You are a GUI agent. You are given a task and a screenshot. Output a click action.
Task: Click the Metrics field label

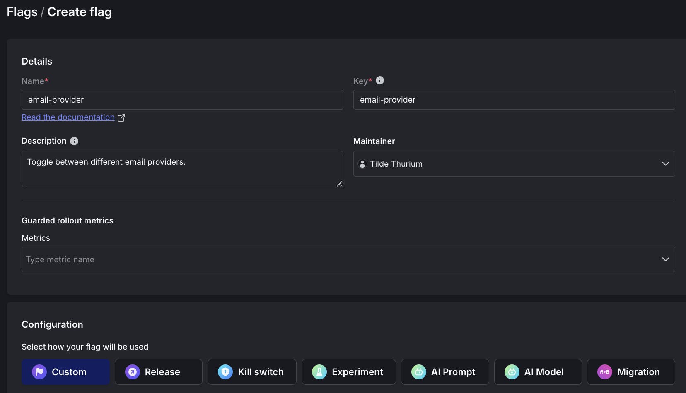pyautogui.click(x=36, y=238)
